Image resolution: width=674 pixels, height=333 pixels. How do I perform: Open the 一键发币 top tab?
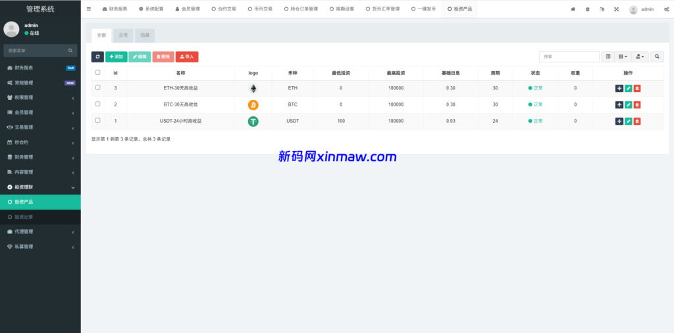pyautogui.click(x=423, y=9)
